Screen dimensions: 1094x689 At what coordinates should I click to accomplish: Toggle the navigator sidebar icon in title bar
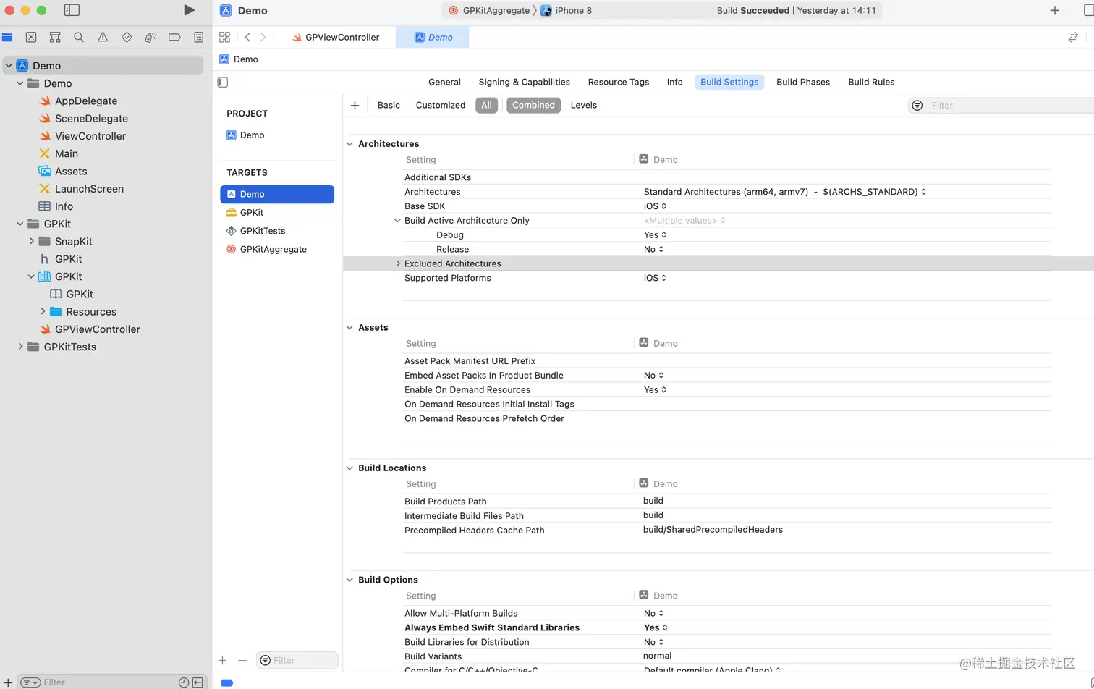72,10
